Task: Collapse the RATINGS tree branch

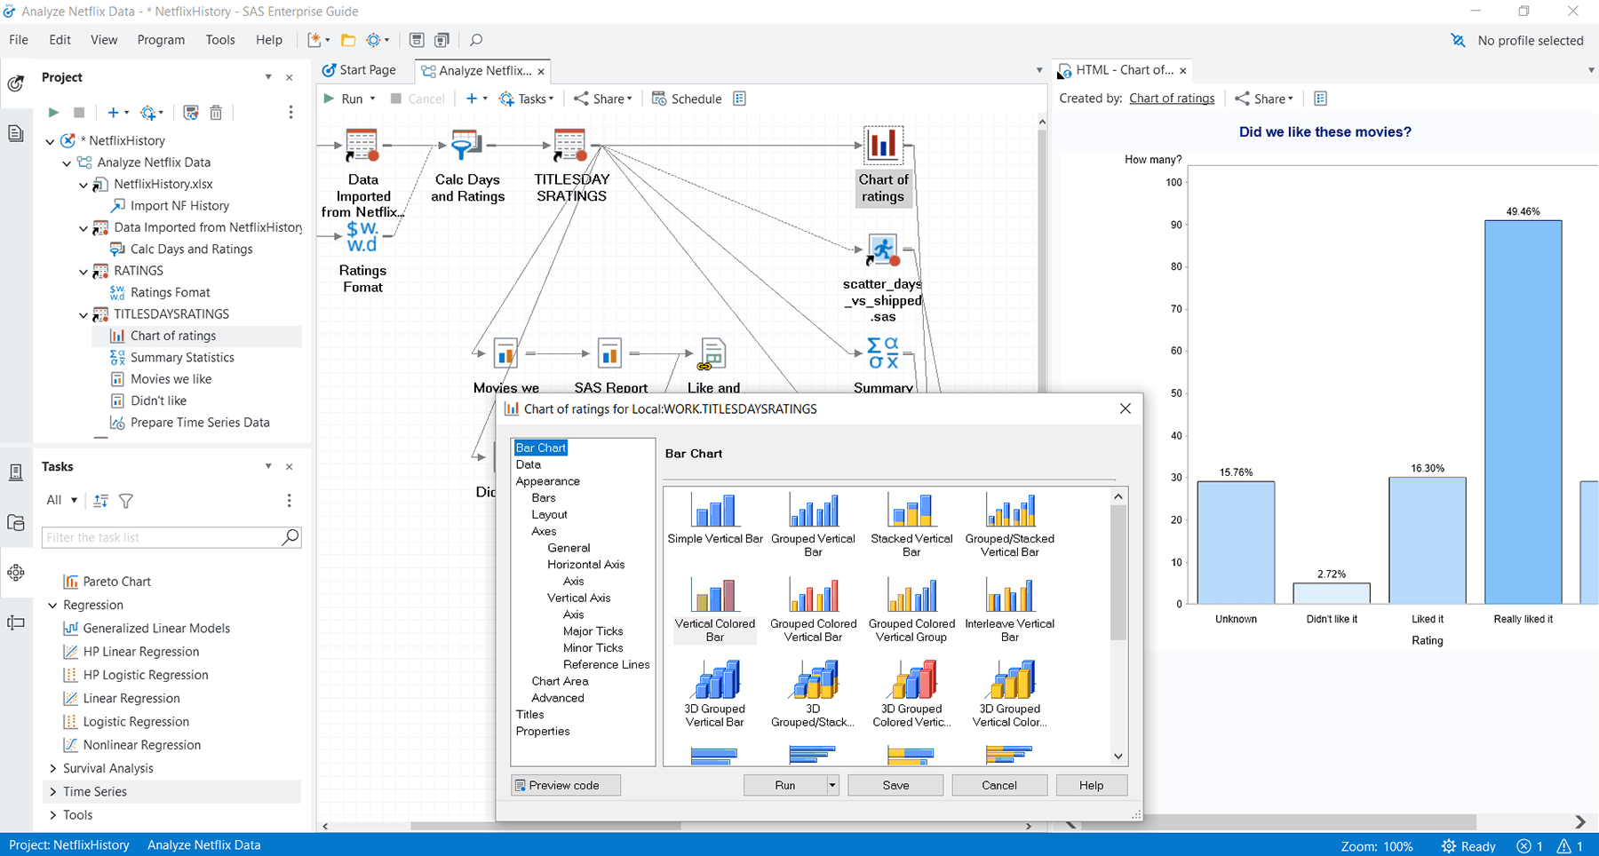Action: click(x=84, y=271)
